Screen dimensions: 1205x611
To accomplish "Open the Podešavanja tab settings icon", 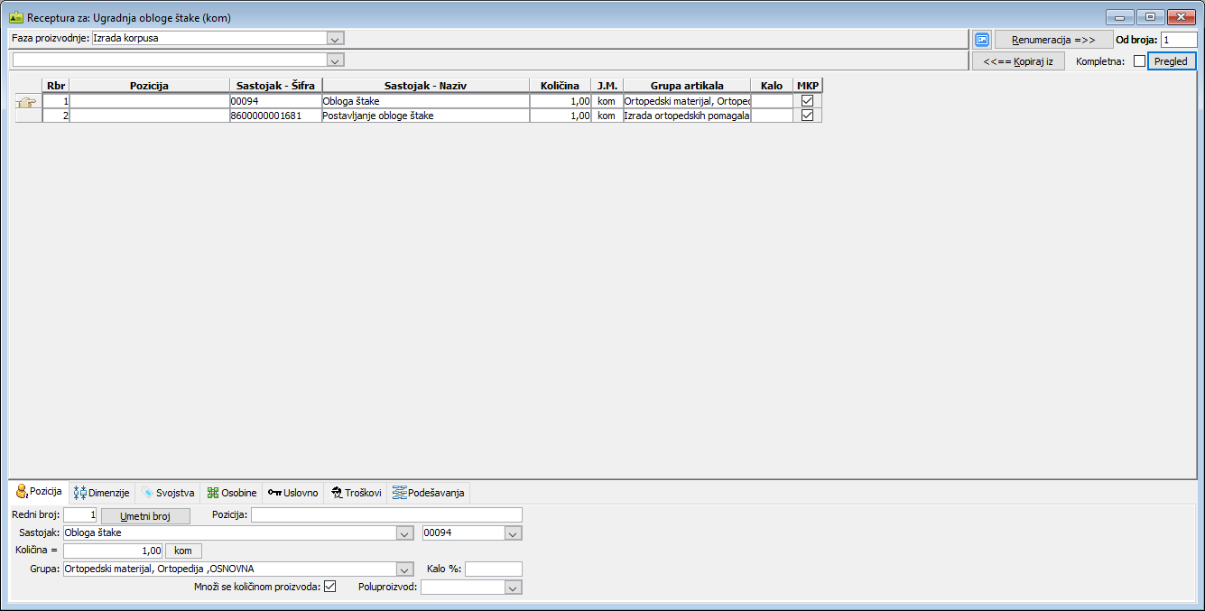I will pos(399,493).
